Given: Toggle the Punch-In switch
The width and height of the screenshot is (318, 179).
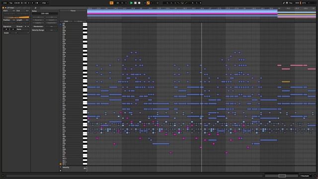Looking at the screenshot, I should 178,3.
